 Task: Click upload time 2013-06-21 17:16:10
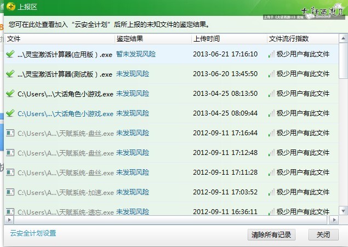click(225, 54)
